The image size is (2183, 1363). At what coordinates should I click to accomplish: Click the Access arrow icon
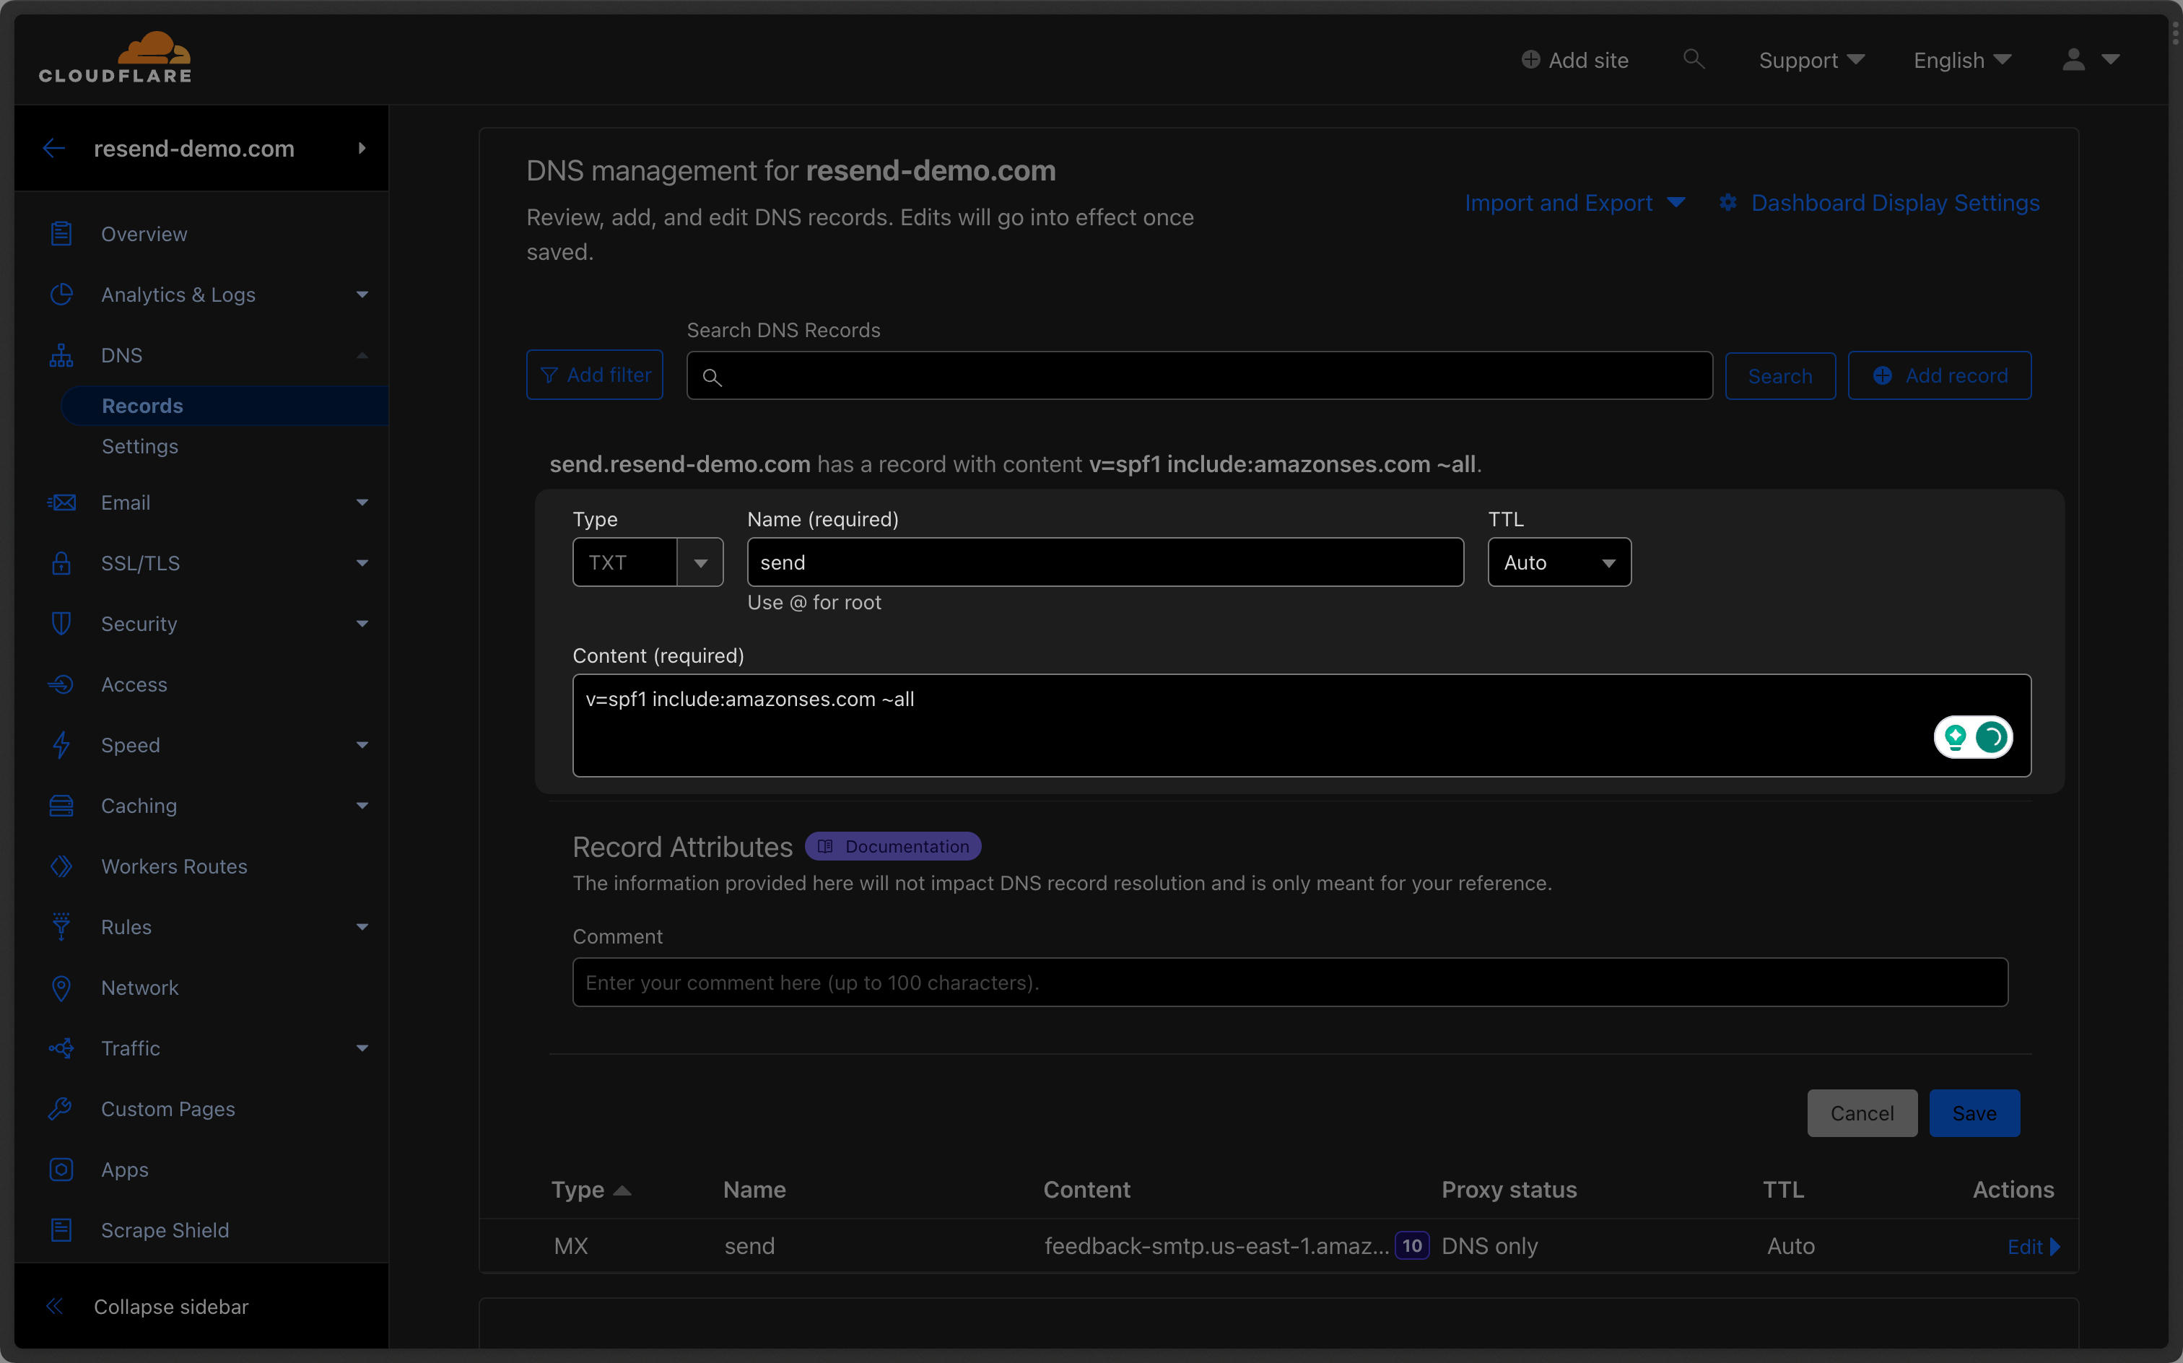[61, 685]
